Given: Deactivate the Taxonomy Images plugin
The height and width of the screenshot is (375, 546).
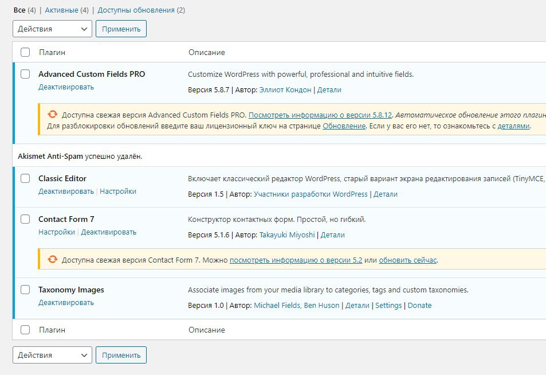Looking at the screenshot, I should click(x=66, y=303).
